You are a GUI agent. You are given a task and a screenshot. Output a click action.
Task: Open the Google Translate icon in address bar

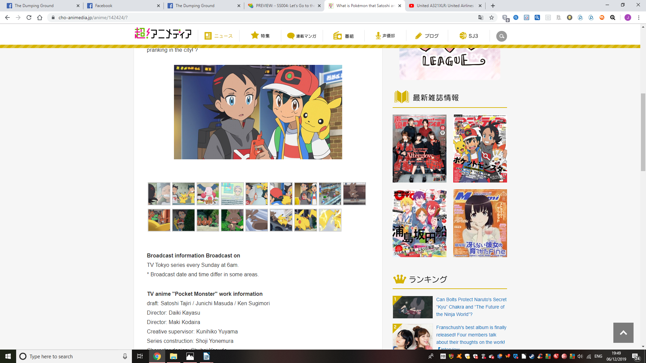click(481, 17)
